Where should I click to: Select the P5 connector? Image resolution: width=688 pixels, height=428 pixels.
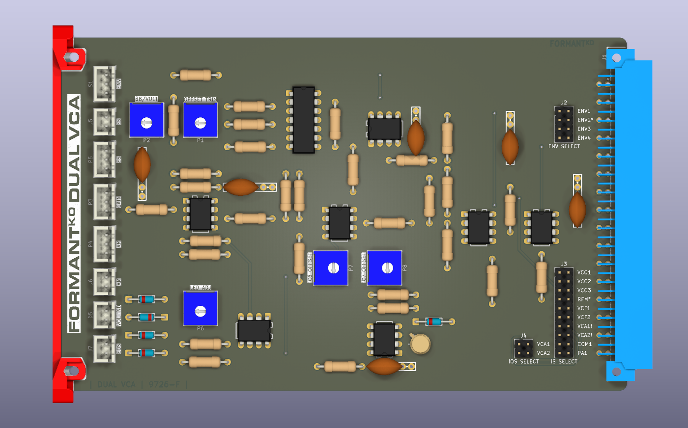click(x=105, y=160)
